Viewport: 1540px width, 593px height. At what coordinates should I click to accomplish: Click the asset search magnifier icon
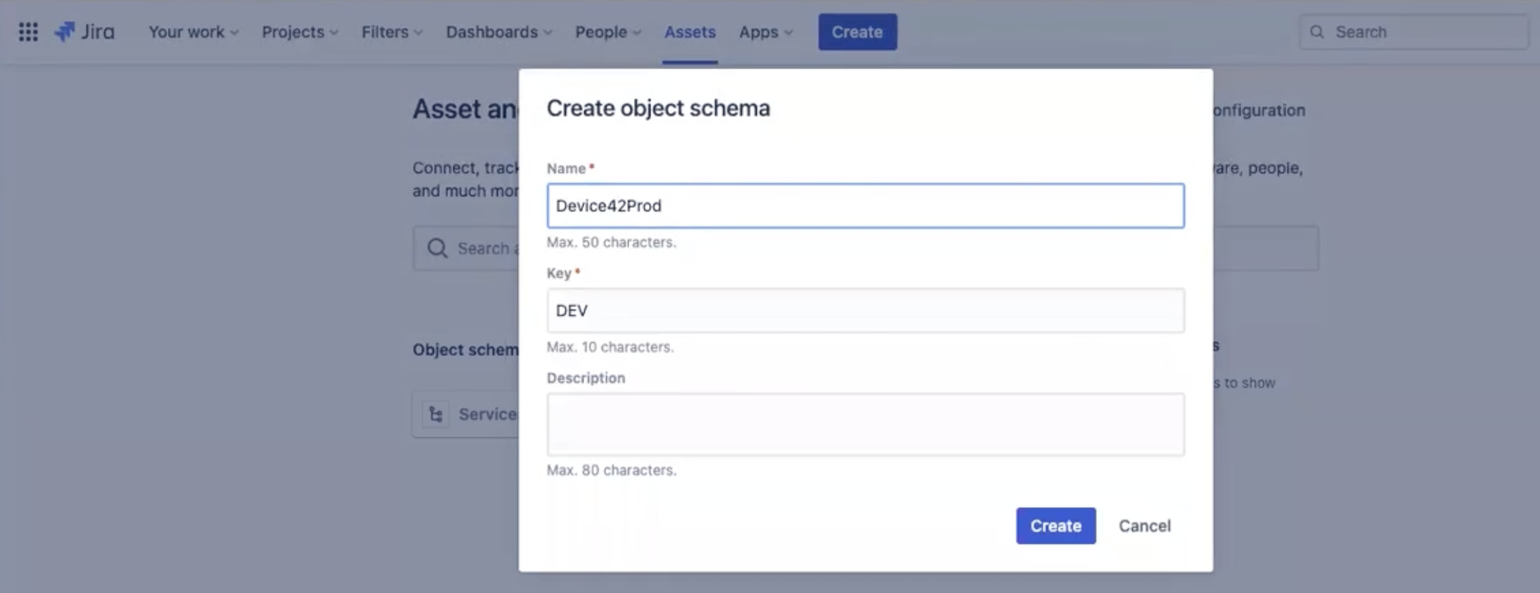point(437,248)
